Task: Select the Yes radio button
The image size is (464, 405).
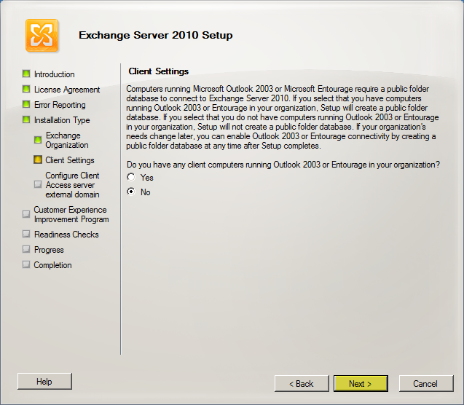Action: [x=131, y=177]
